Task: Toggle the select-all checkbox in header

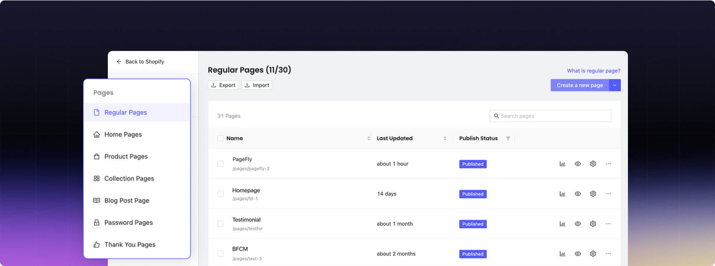Action: (220, 138)
